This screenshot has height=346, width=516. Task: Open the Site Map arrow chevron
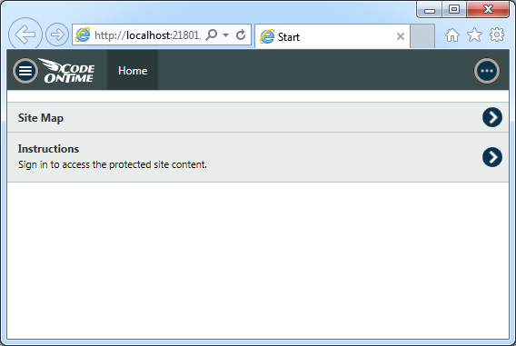[x=492, y=117]
